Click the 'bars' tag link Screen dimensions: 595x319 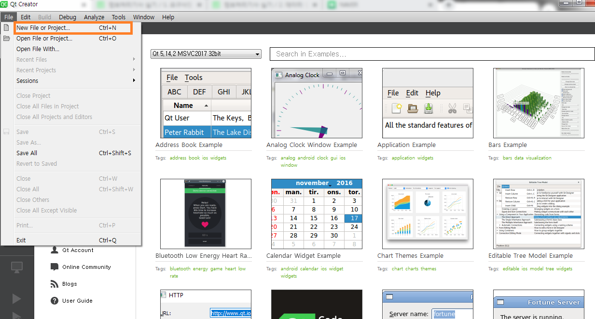point(508,158)
